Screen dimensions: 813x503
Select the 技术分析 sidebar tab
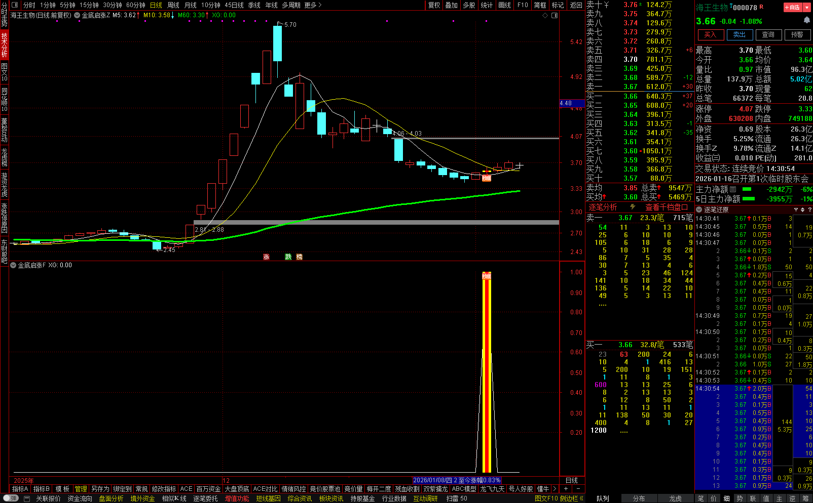pos(5,45)
